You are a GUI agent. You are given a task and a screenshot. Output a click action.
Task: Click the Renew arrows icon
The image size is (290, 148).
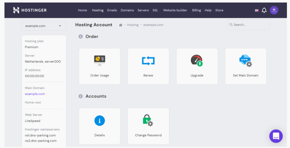pyautogui.click(x=148, y=60)
